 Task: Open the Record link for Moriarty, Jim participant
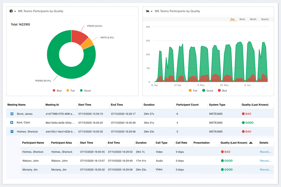[x=265, y=170]
